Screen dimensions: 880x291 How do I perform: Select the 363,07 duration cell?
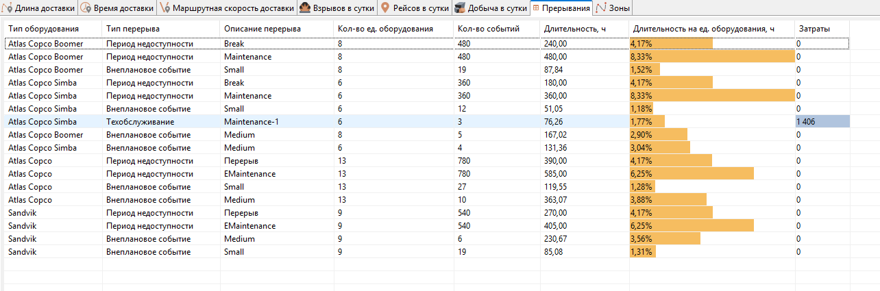pyautogui.click(x=585, y=200)
